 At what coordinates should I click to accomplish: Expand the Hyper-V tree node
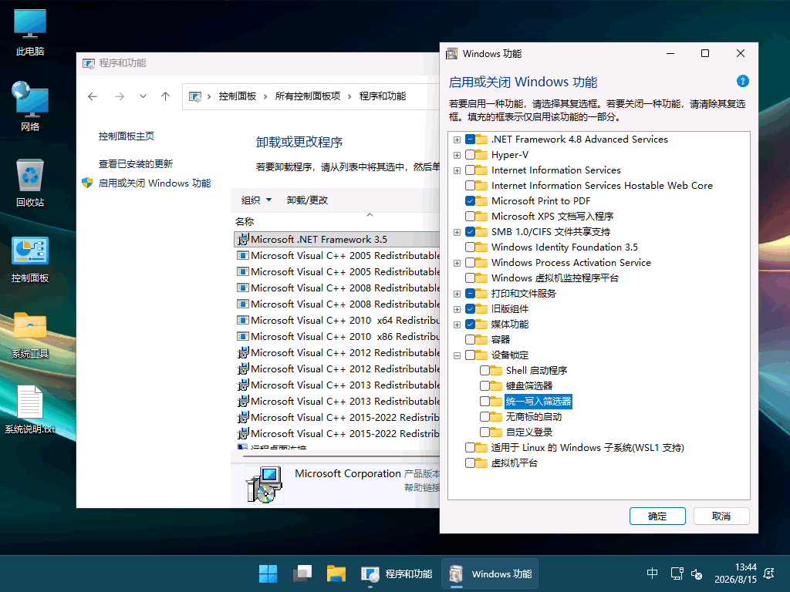[x=457, y=155]
